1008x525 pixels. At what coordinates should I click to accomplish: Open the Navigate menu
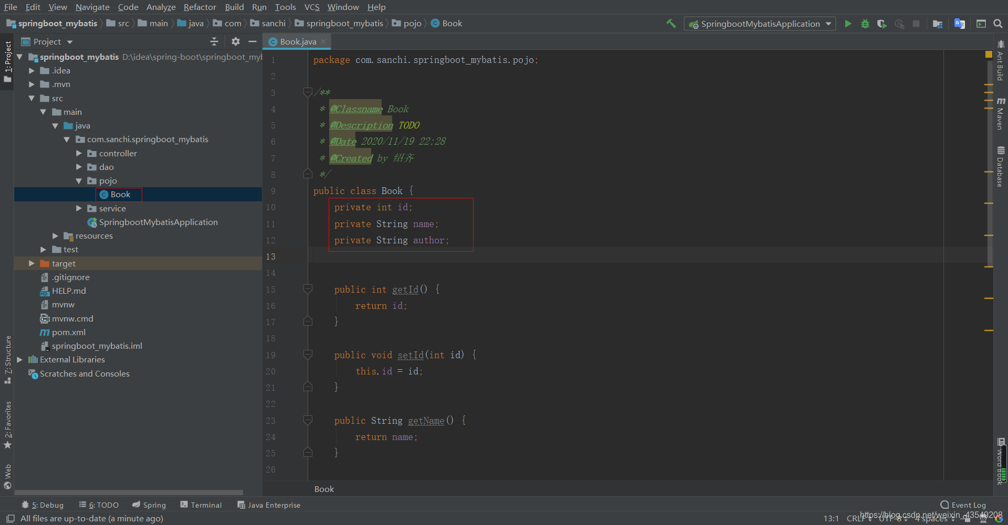tap(92, 7)
